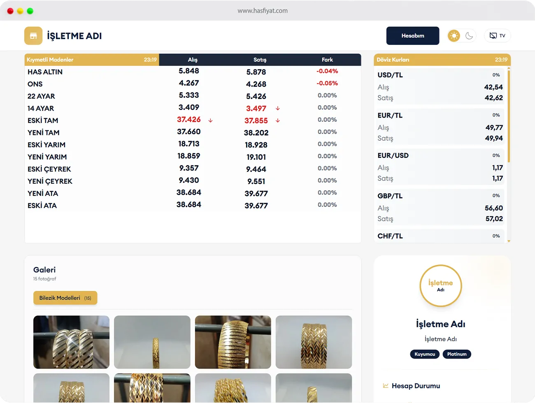
Task: Click the round İşletme Adı profile logo
Action: 441,286
